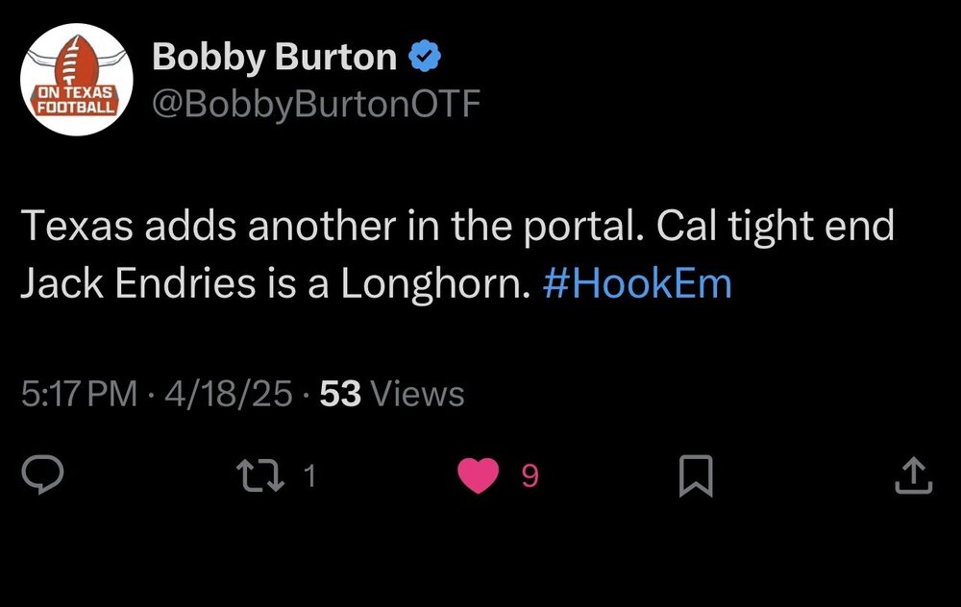Screen dimensions: 961x607
Task: Click the 5:17 PM timestamp
Action: point(79,394)
